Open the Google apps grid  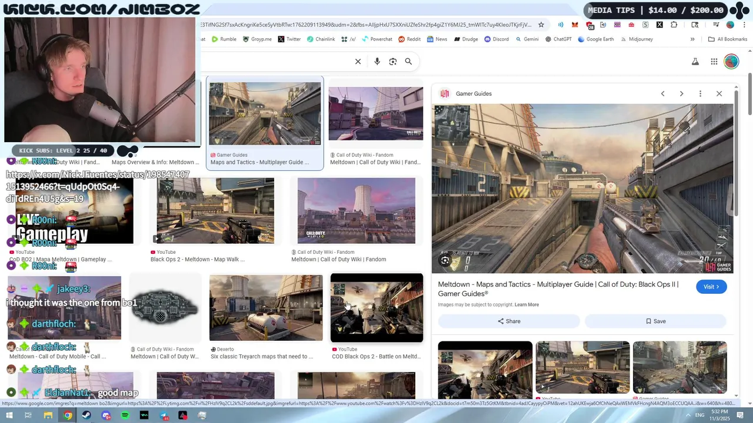pos(714,62)
